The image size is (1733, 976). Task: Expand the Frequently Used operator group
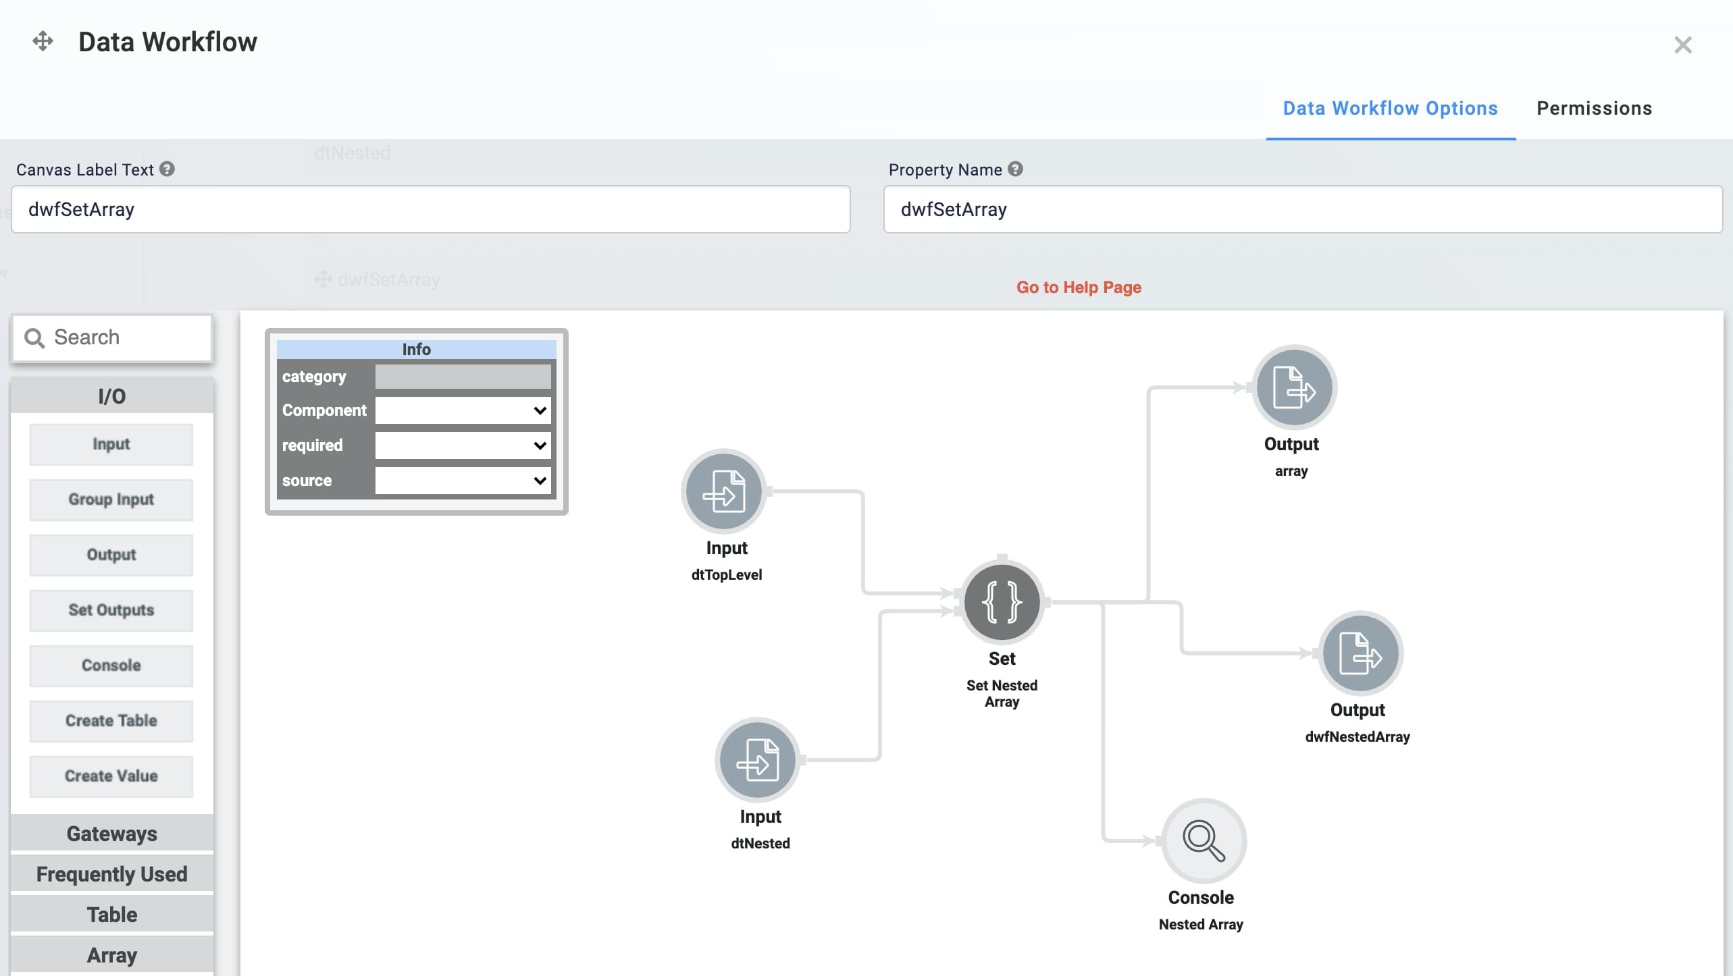click(x=111, y=874)
